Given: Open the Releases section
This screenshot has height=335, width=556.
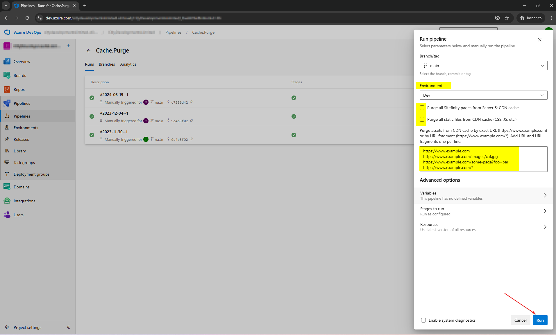Looking at the screenshot, I should tap(21, 139).
